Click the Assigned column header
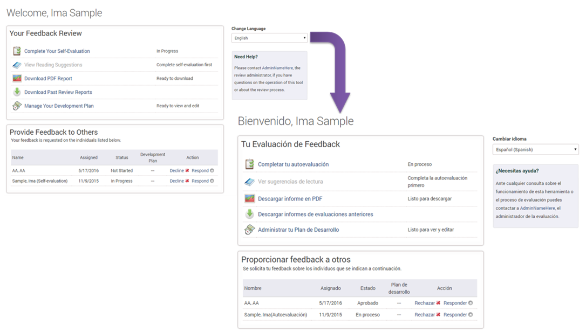This screenshot has width=586, height=332. pos(88,157)
